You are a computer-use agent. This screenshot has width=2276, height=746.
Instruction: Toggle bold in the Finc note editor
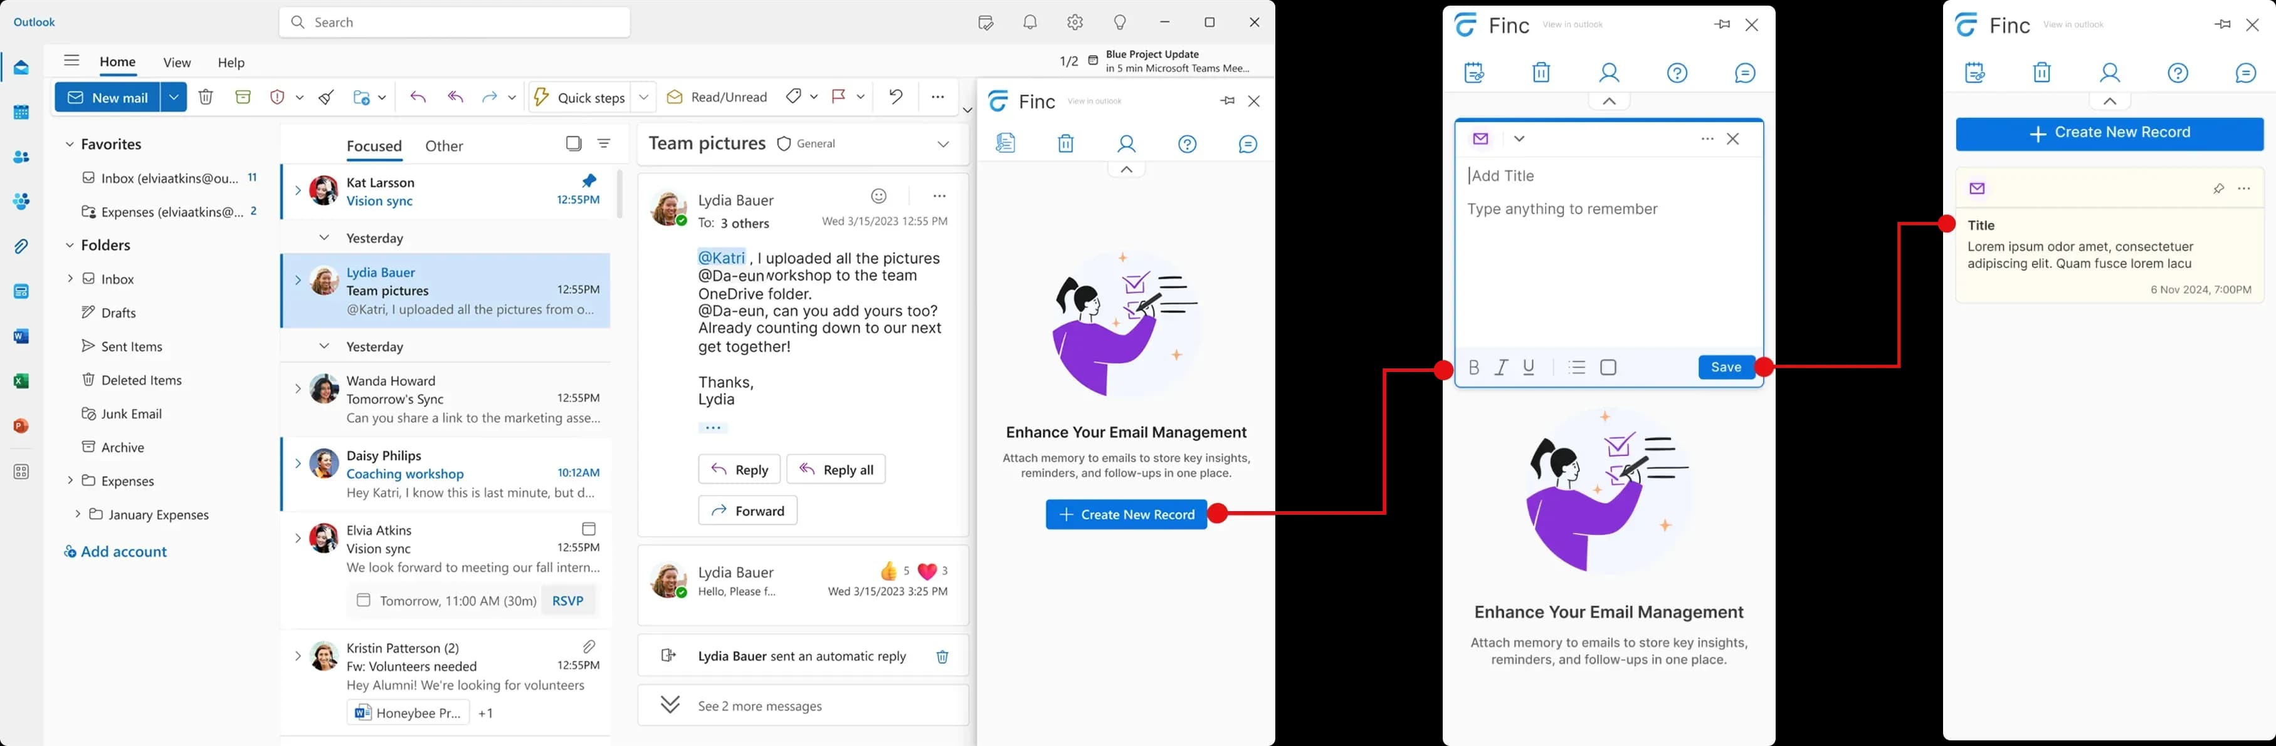coord(1473,367)
